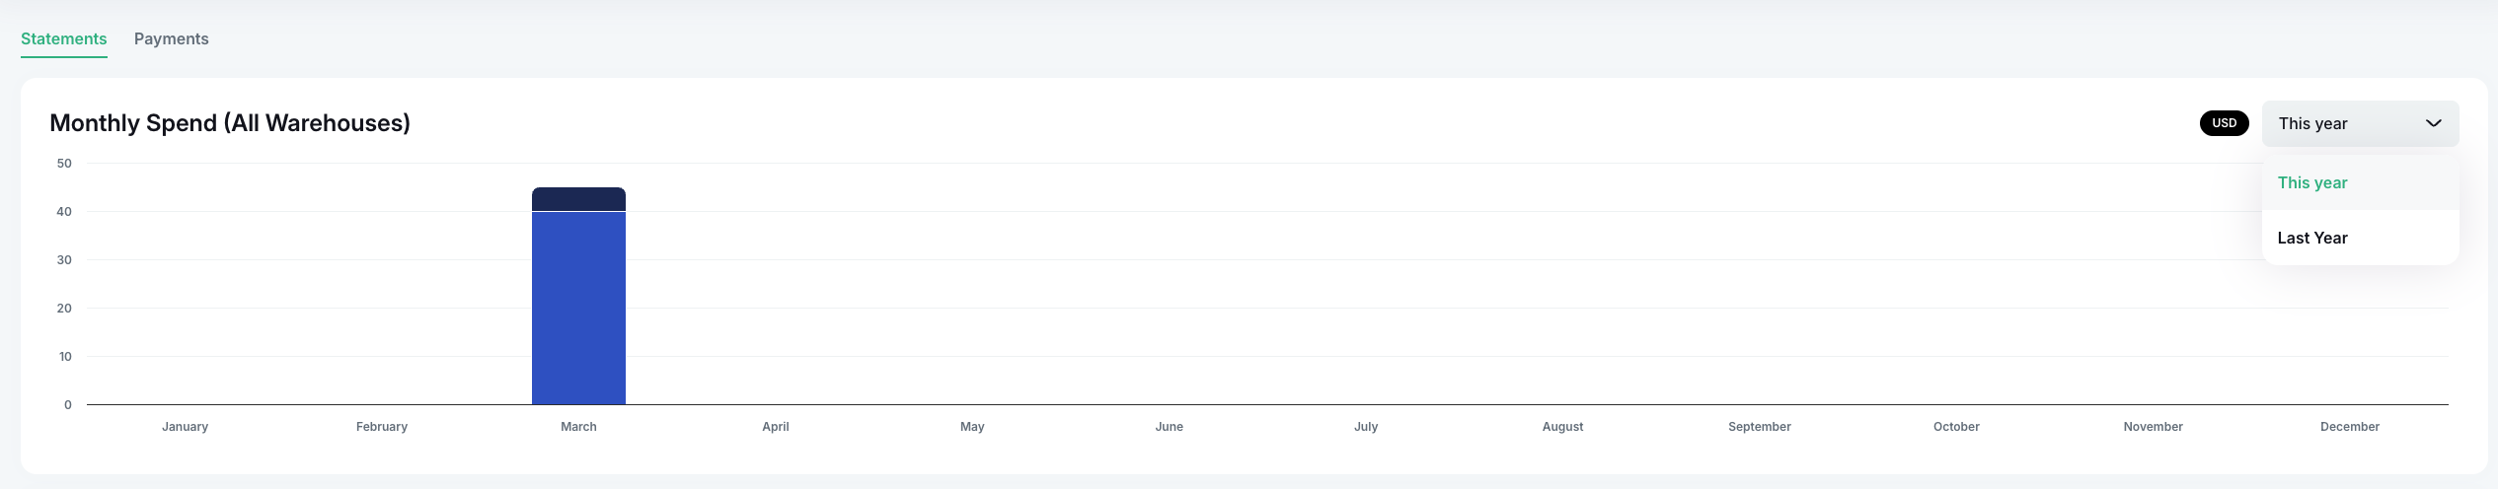This screenshot has width=2498, height=489.
Task: Click the dark navy March bar top
Action: point(578,199)
